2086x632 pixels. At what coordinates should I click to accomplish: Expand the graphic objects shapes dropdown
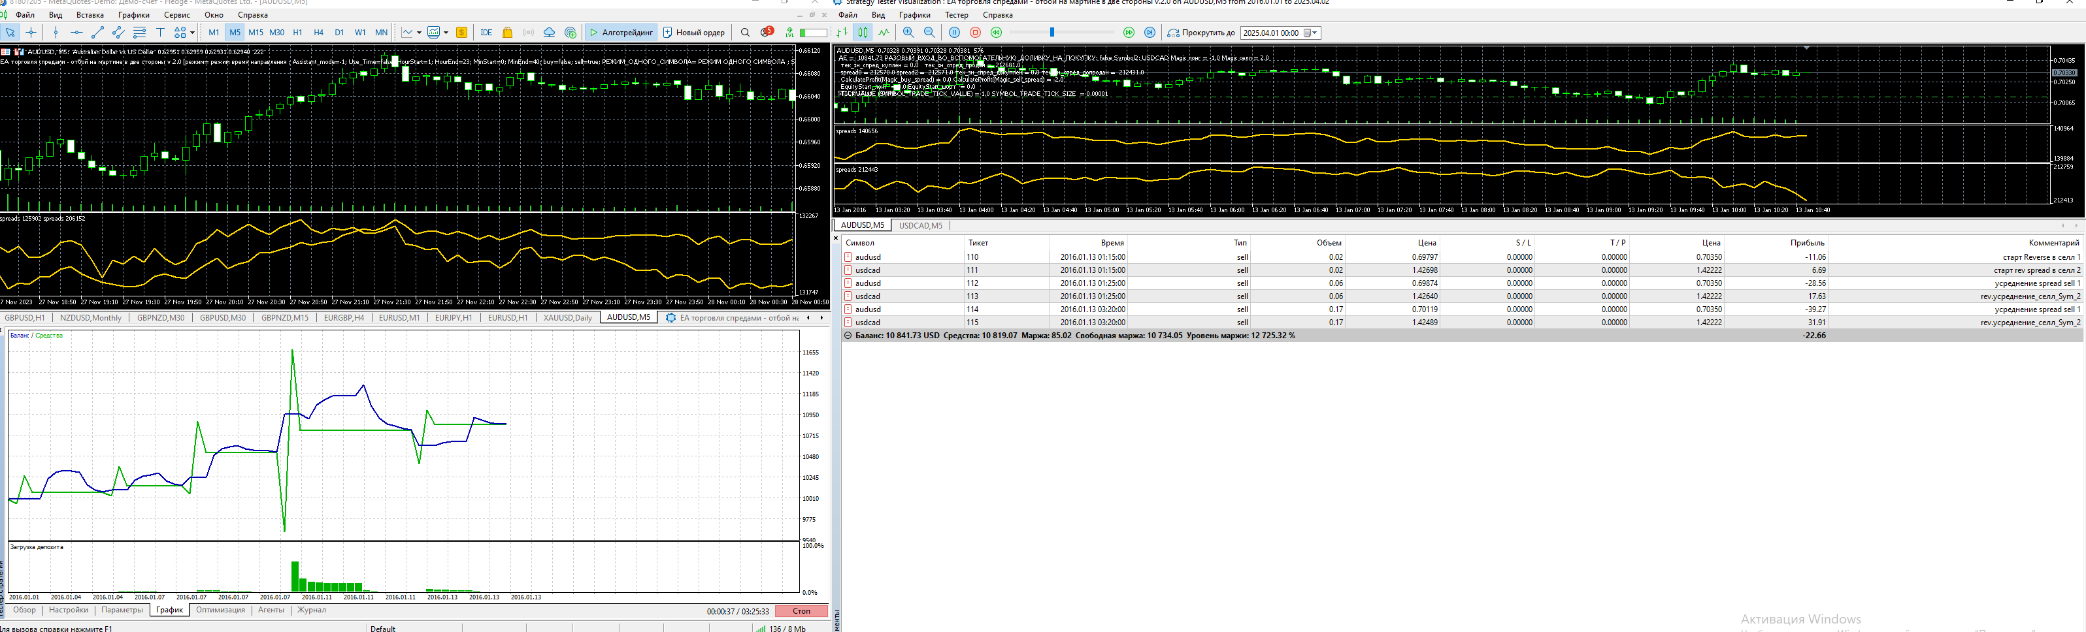tap(192, 33)
